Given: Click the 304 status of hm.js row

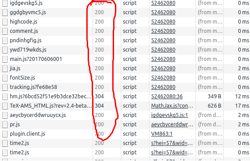Looking at the screenshot, I should (x=99, y=97).
